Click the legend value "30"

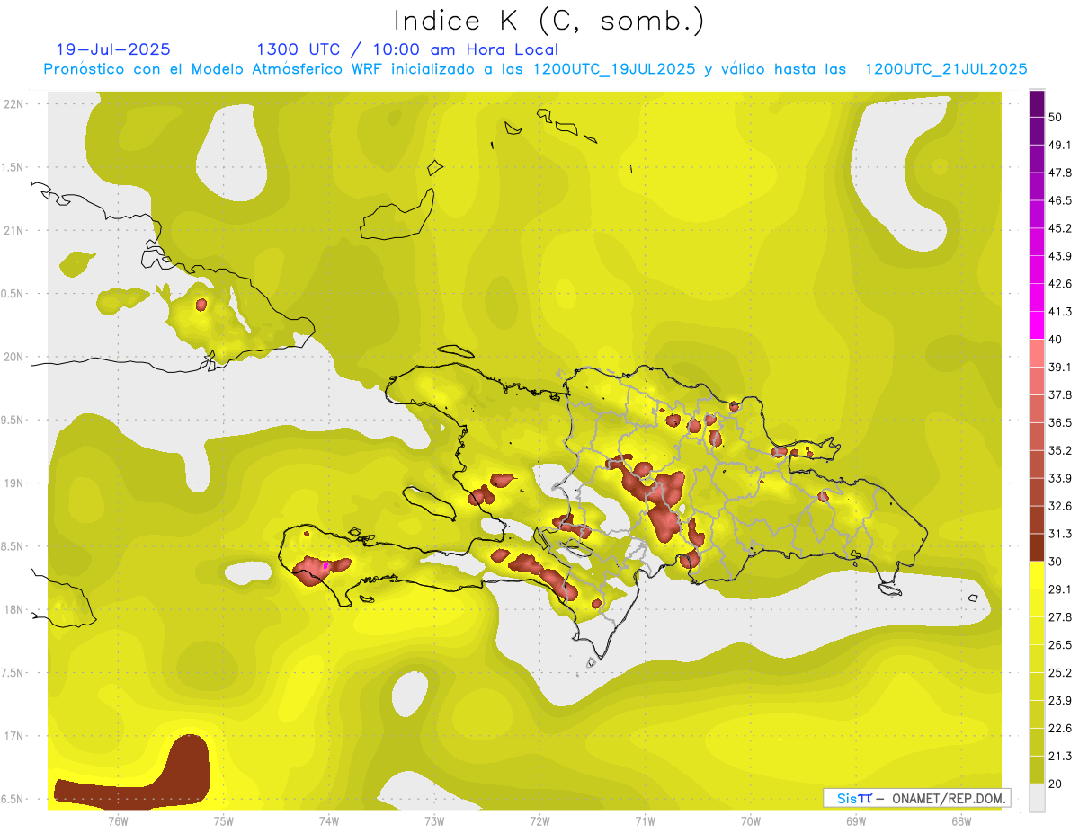[x=1057, y=562]
